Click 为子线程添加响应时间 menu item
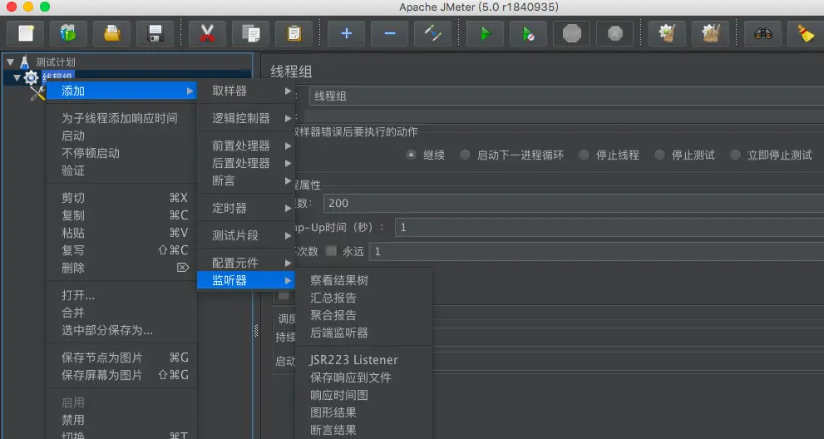 click(x=122, y=118)
